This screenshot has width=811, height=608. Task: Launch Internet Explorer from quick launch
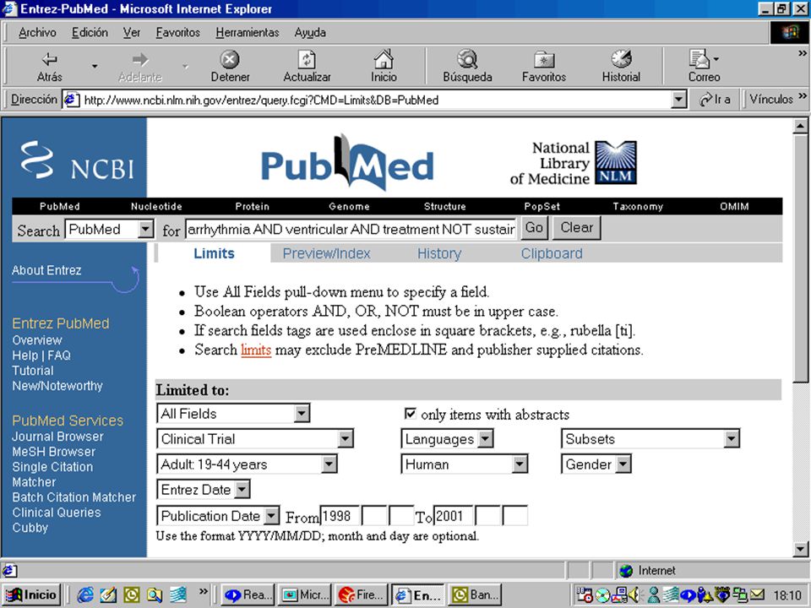coord(85,595)
